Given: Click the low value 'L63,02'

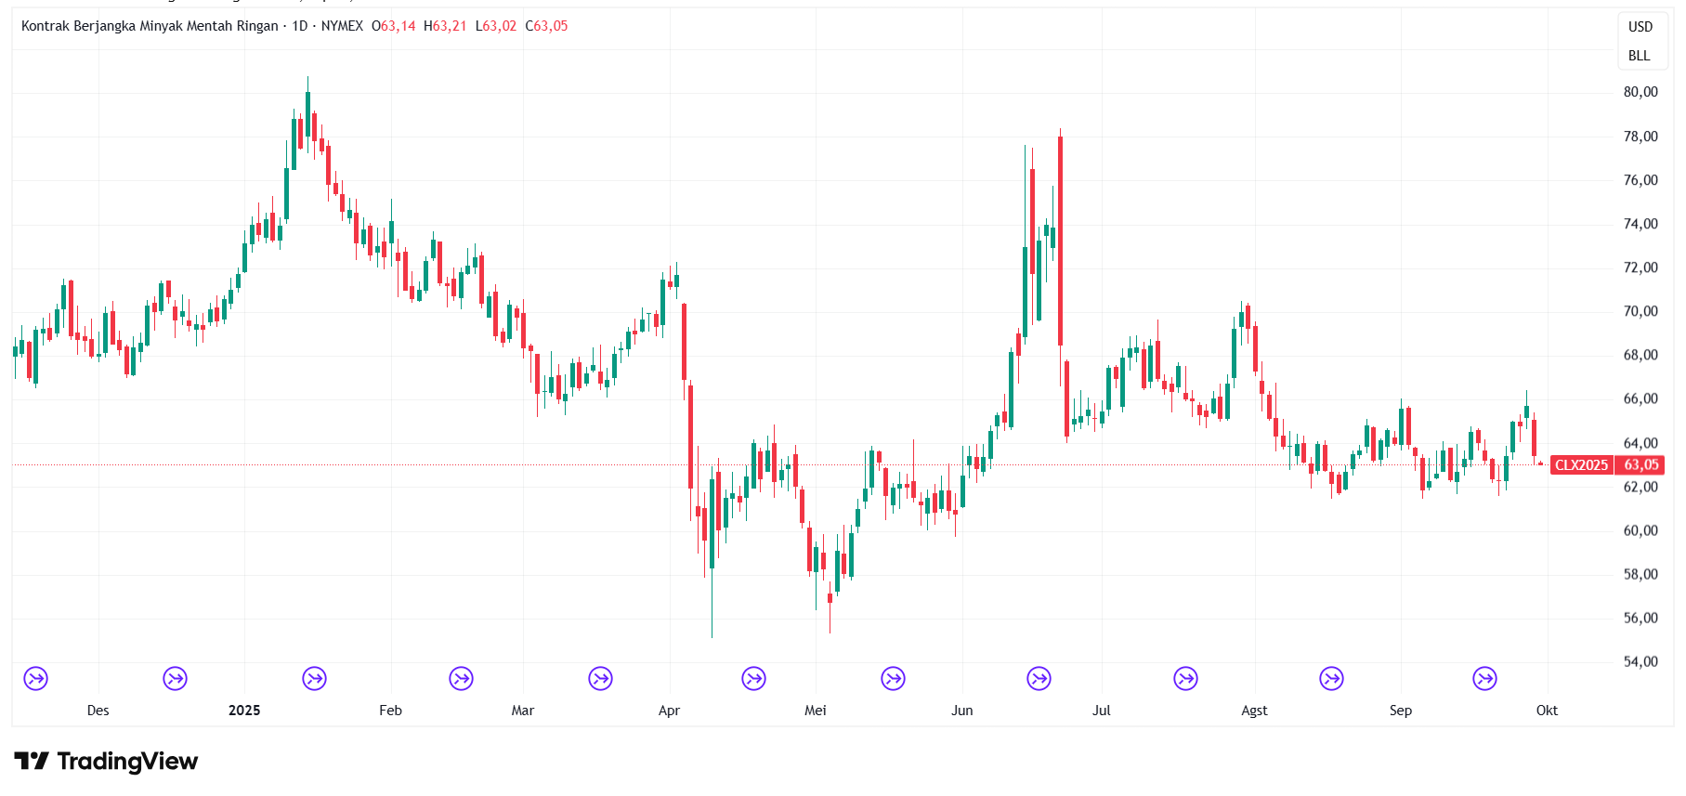Looking at the screenshot, I should [496, 26].
